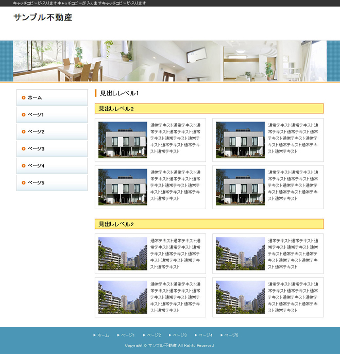Image resolution: width=340 pixels, height=354 pixels.
Task: Open the bottom-left apartment towers thumbnail
Action: tap(123, 297)
